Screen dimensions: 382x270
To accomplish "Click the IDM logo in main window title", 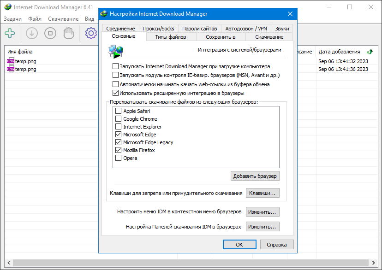I will [8, 7].
